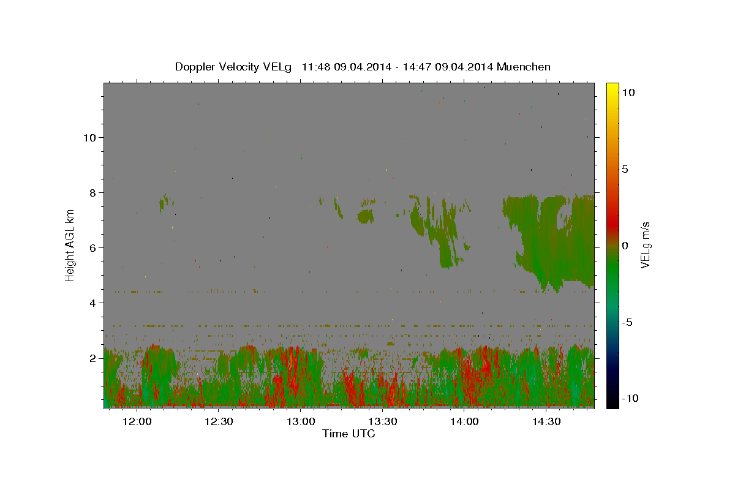Click the height label '8'
This screenshot has width=735, height=490.
[x=92, y=192]
